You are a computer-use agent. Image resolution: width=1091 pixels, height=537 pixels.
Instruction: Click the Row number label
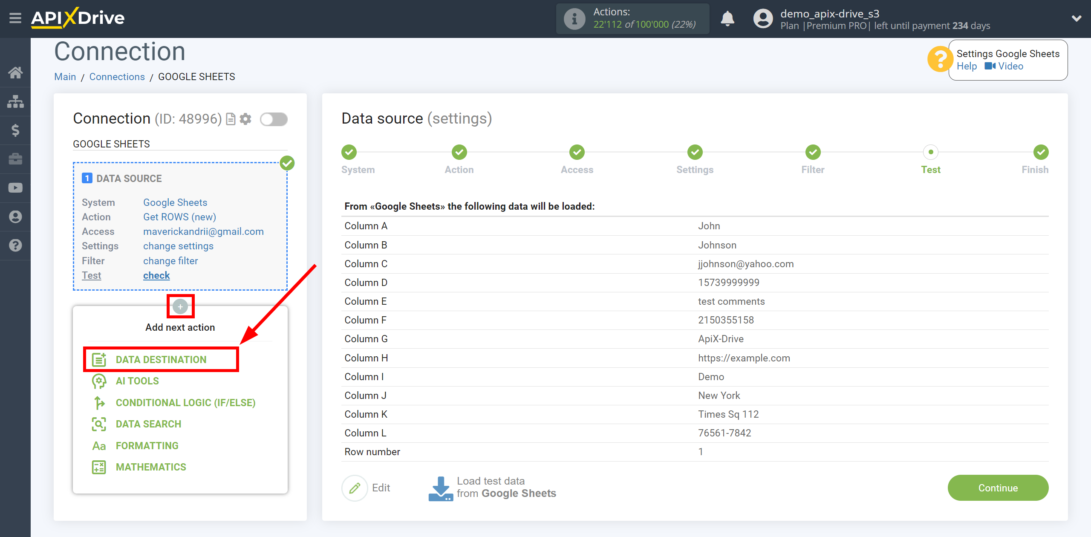coord(372,452)
